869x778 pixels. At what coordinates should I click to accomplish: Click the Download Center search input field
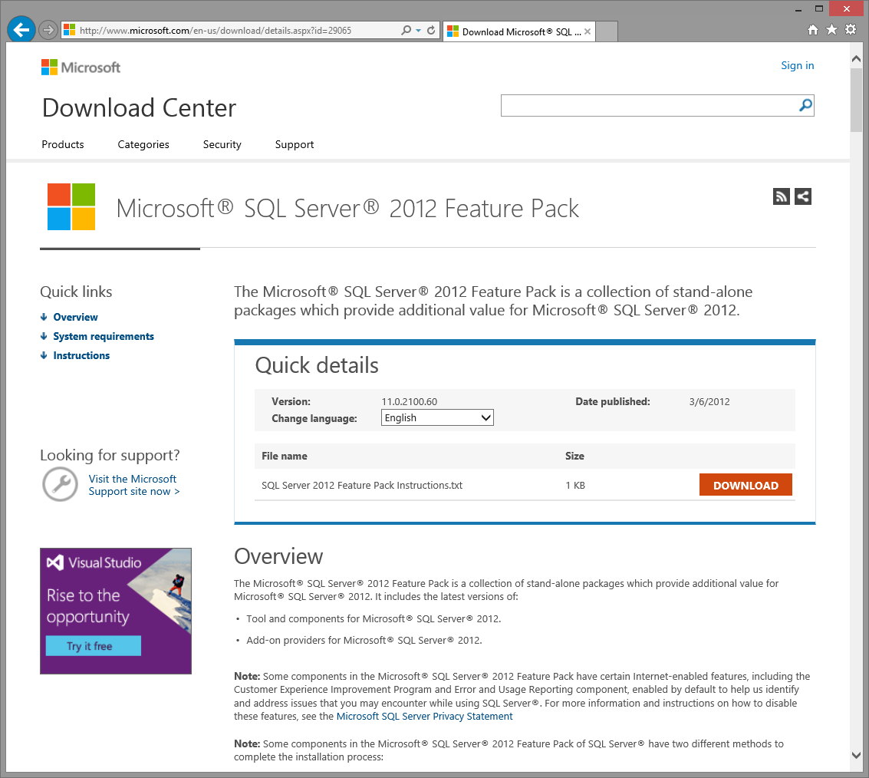coord(648,105)
